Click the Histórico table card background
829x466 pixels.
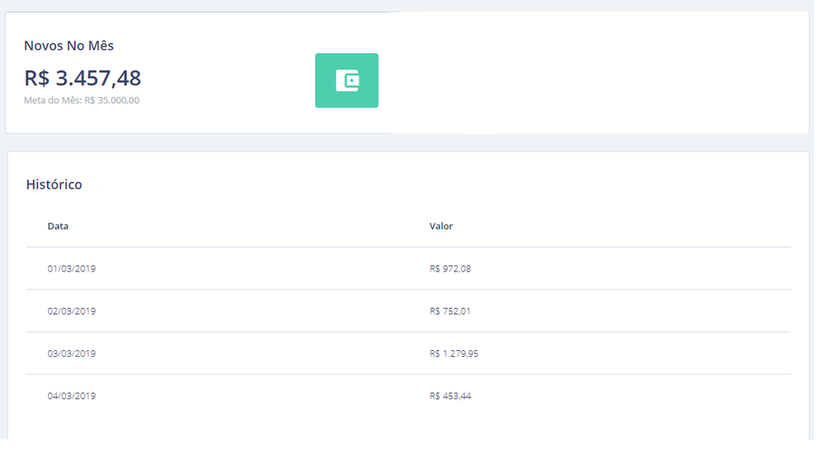pos(408,295)
